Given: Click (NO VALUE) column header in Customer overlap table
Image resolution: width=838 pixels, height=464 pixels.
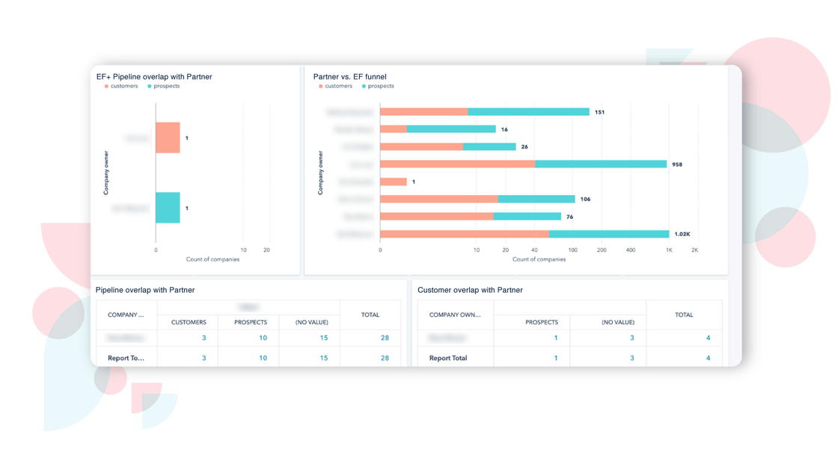Looking at the screenshot, I should pos(618,323).
